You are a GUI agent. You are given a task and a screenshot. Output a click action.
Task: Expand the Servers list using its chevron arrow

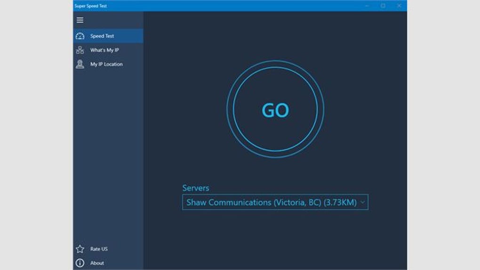pyautogui.click(x=362, y=202)
